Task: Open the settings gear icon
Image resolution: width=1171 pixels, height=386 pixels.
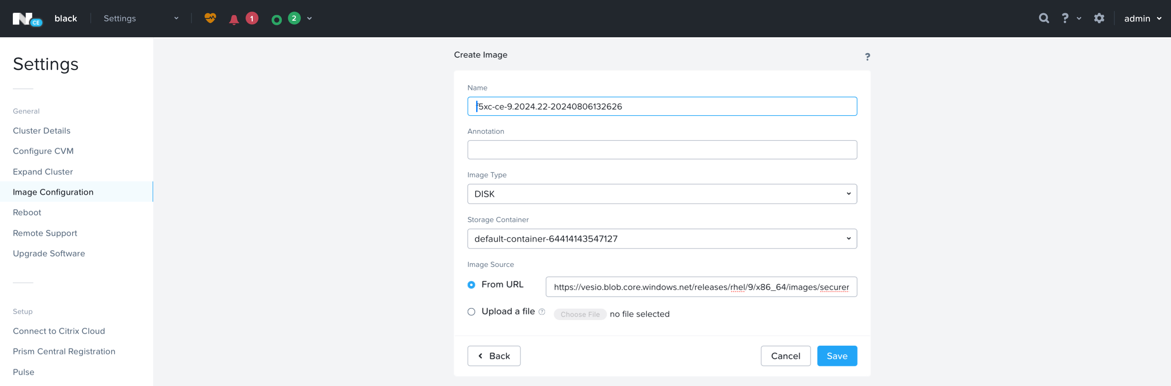Action: [x=1099, y=18]
